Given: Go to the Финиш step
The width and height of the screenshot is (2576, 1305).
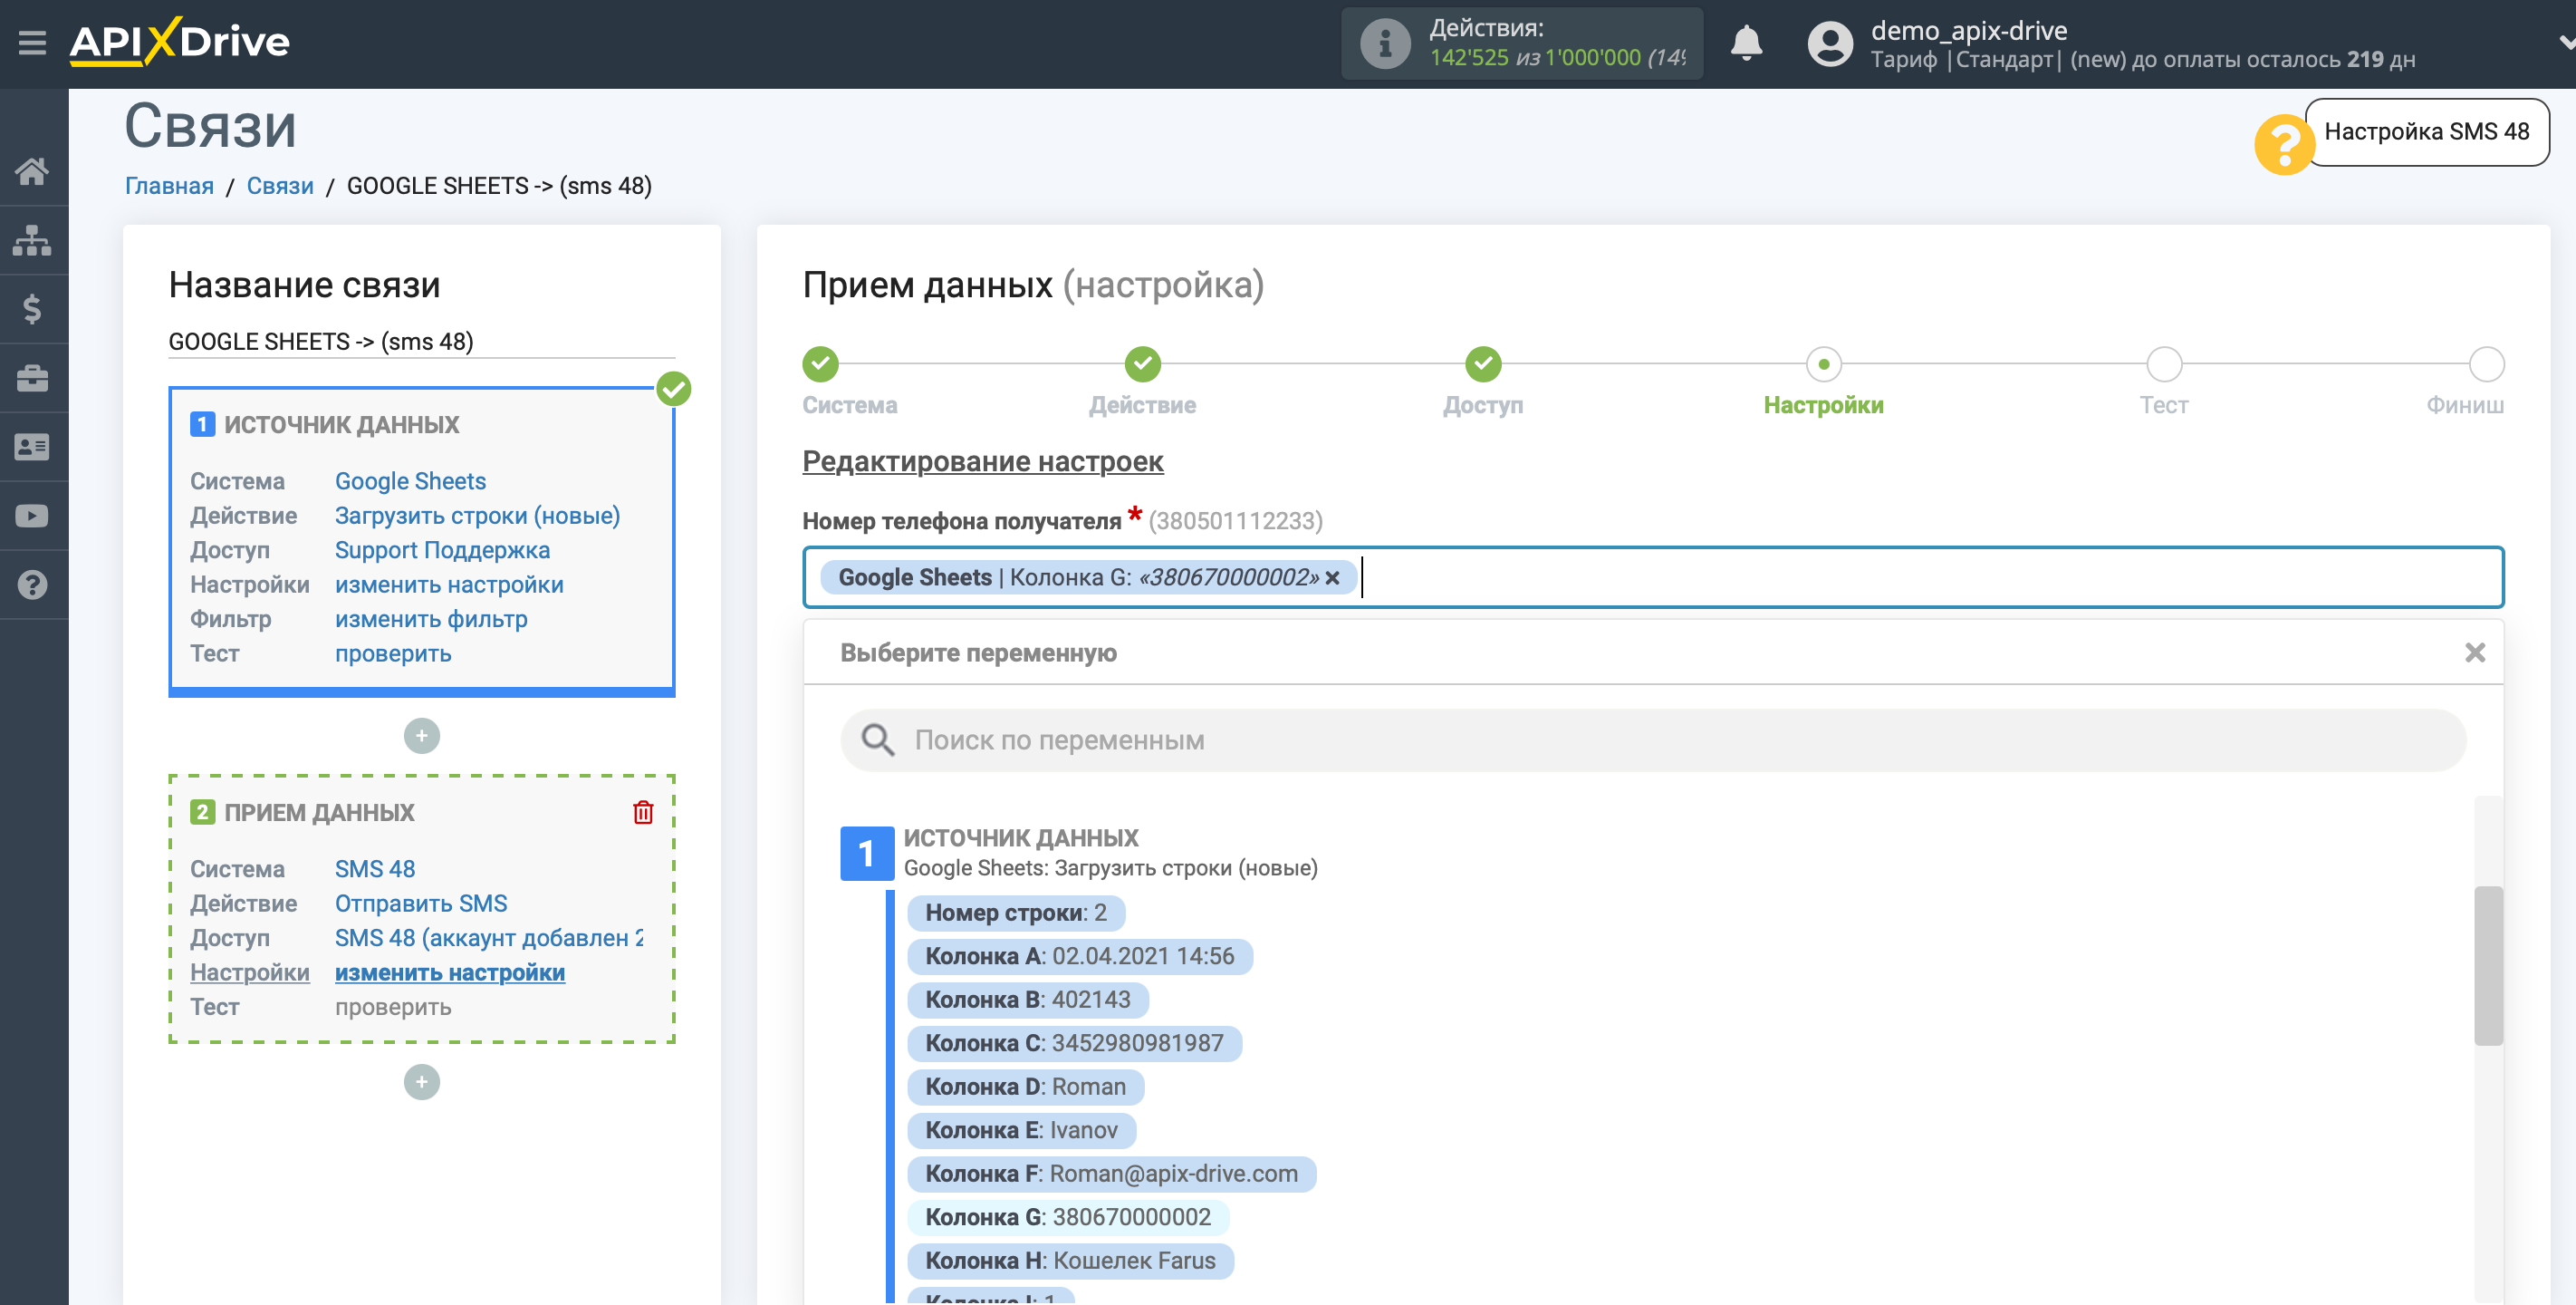Looking at the screenshot, I should (2486, 364).
